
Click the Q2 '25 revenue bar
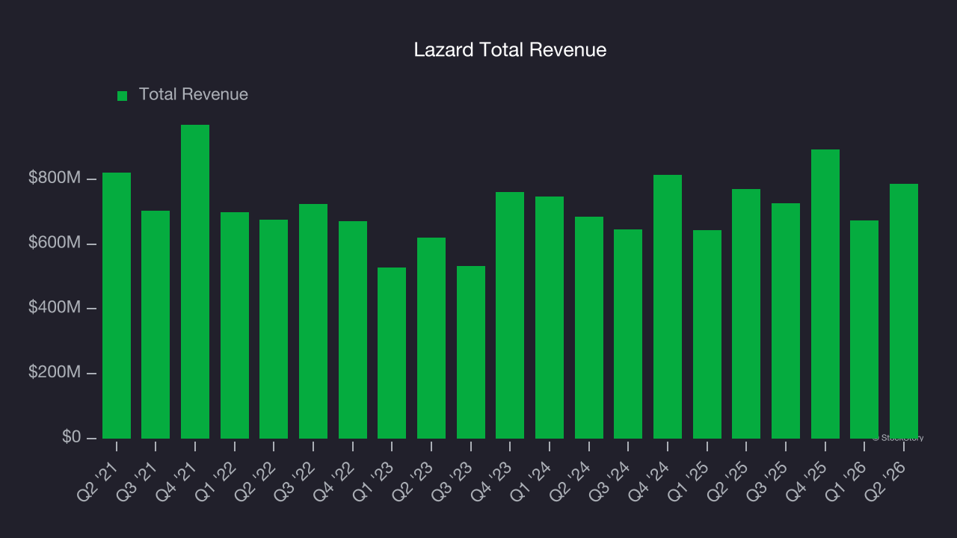(x=746, y=314)
